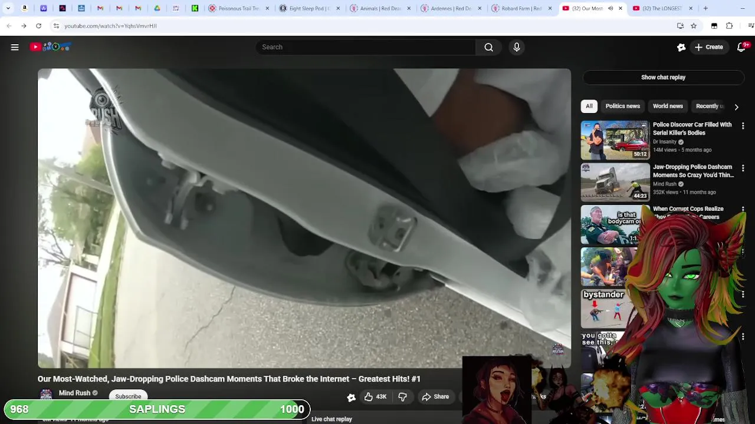Subscribe to Mind Rush channel

pyautogui.click(x=128, y=396)
